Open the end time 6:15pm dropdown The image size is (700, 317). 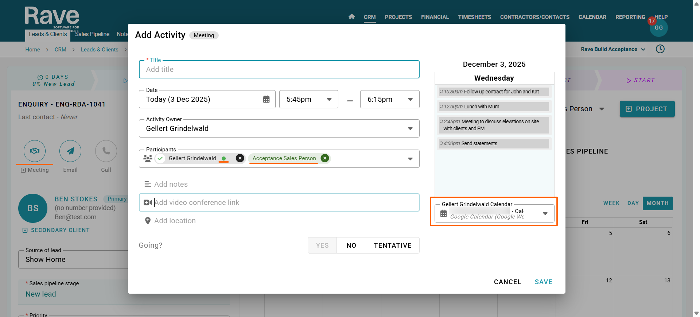pos(390,99)
